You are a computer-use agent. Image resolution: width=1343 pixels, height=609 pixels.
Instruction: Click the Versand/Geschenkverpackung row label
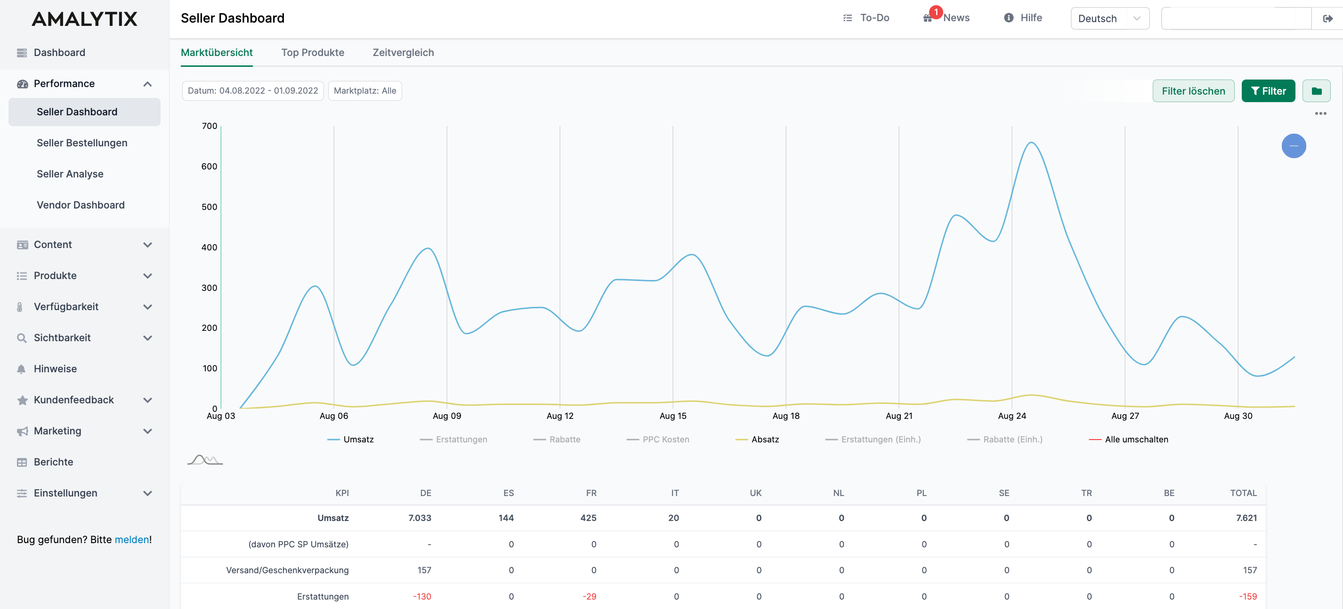coord(287,570)
